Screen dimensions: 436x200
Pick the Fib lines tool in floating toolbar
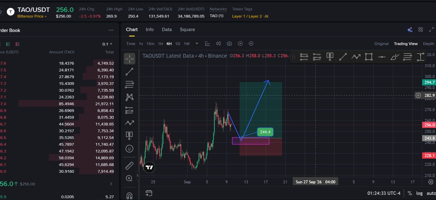pos(408,57)
